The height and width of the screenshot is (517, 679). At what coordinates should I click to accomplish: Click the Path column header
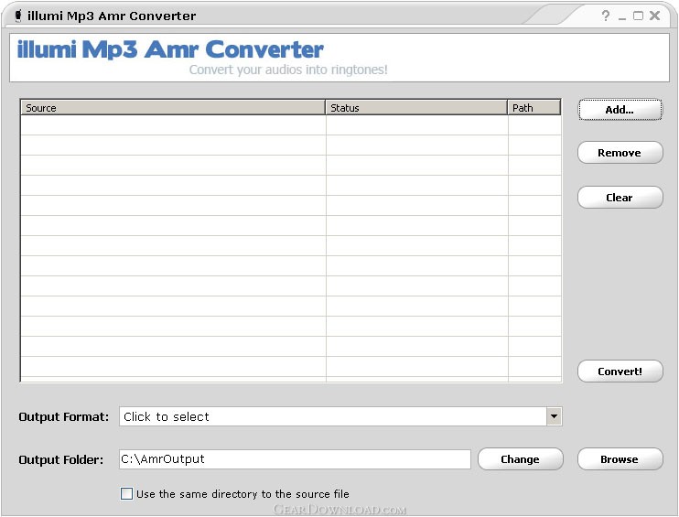click(x=533, y=107)
